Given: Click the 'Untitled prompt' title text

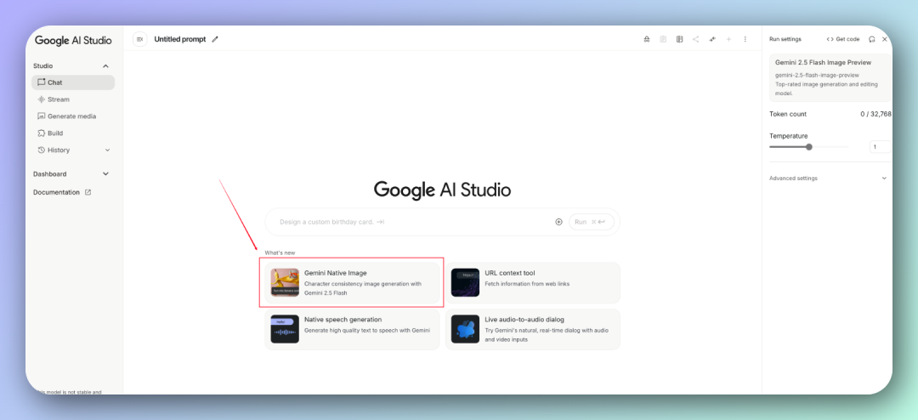Looking at the screenshot, I should (179, 39).
